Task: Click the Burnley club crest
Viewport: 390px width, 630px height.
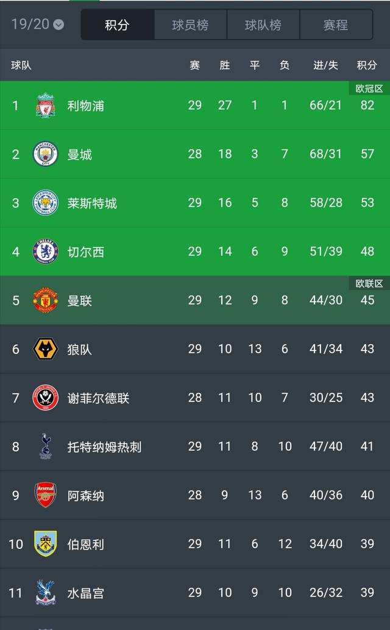Action: click(x=45, y=543)
